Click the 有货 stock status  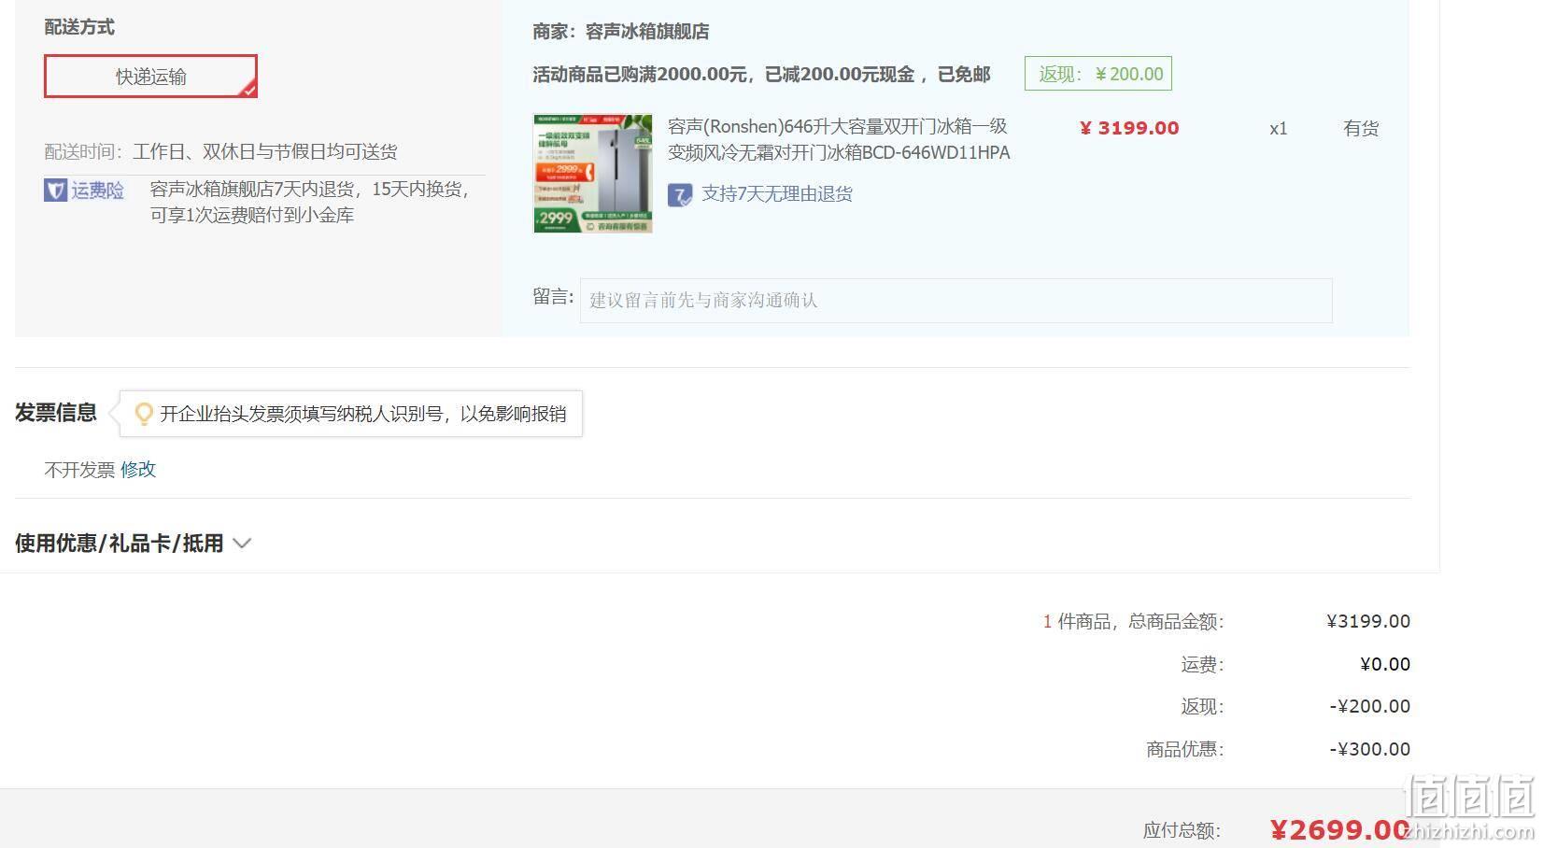point(1361,129)
